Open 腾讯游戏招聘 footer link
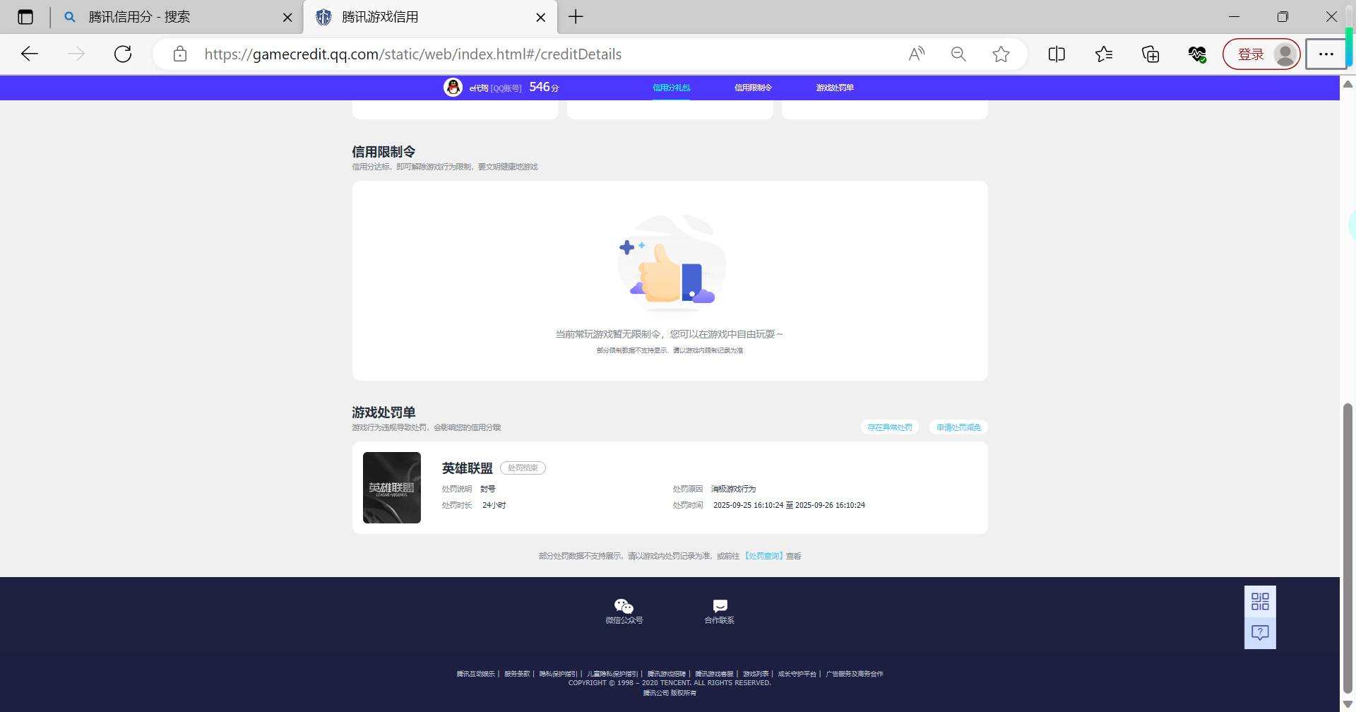The height and width of the screenshot is (712, 1356). click(x=667, y=674)
